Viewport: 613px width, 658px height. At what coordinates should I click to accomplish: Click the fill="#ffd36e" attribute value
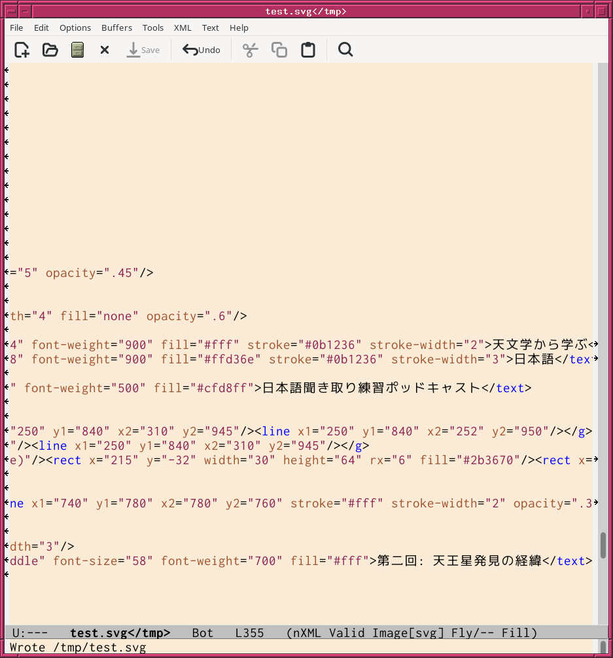coord(211,359)
